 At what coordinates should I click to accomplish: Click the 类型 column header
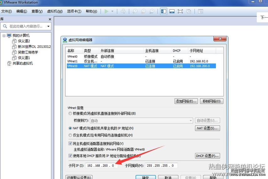pos(91,51)
